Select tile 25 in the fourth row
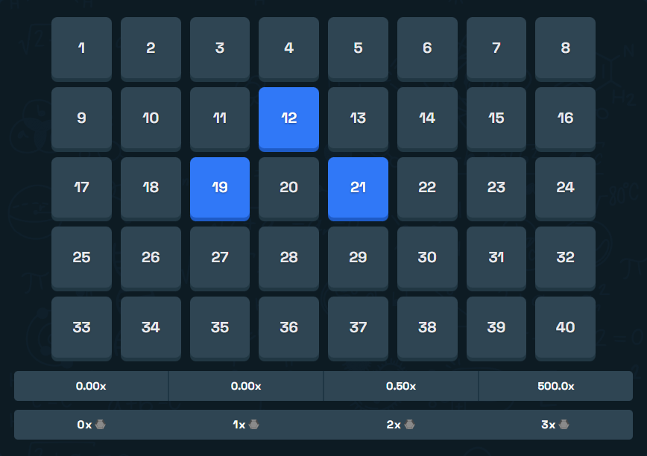 point(81,258)
